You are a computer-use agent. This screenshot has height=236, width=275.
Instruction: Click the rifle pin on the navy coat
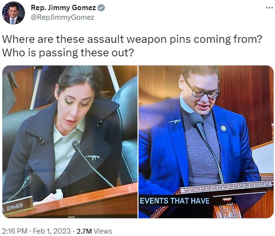click(x=92, y=157)
